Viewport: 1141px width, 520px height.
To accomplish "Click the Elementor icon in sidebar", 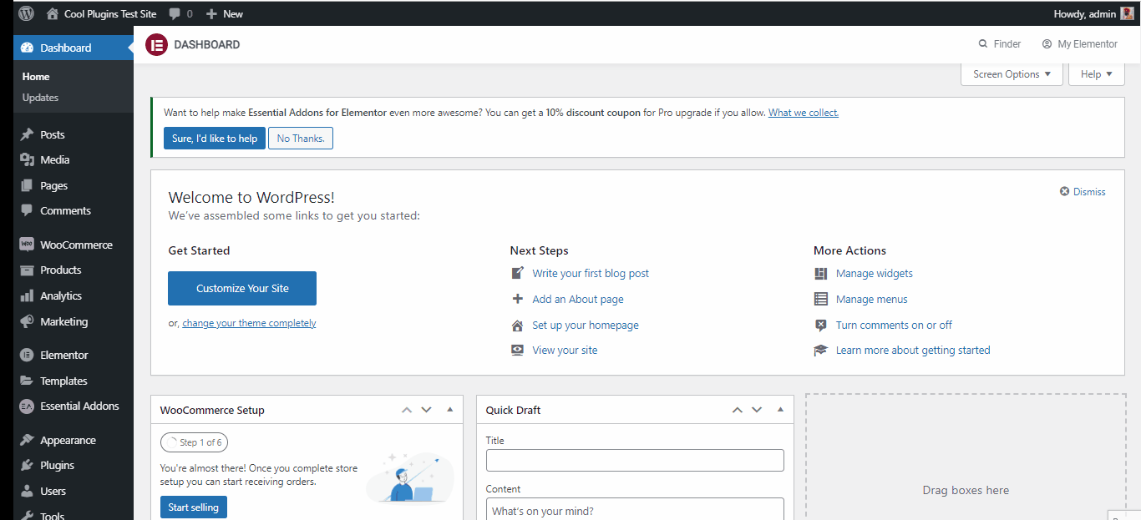I will (x=27, y=355).
